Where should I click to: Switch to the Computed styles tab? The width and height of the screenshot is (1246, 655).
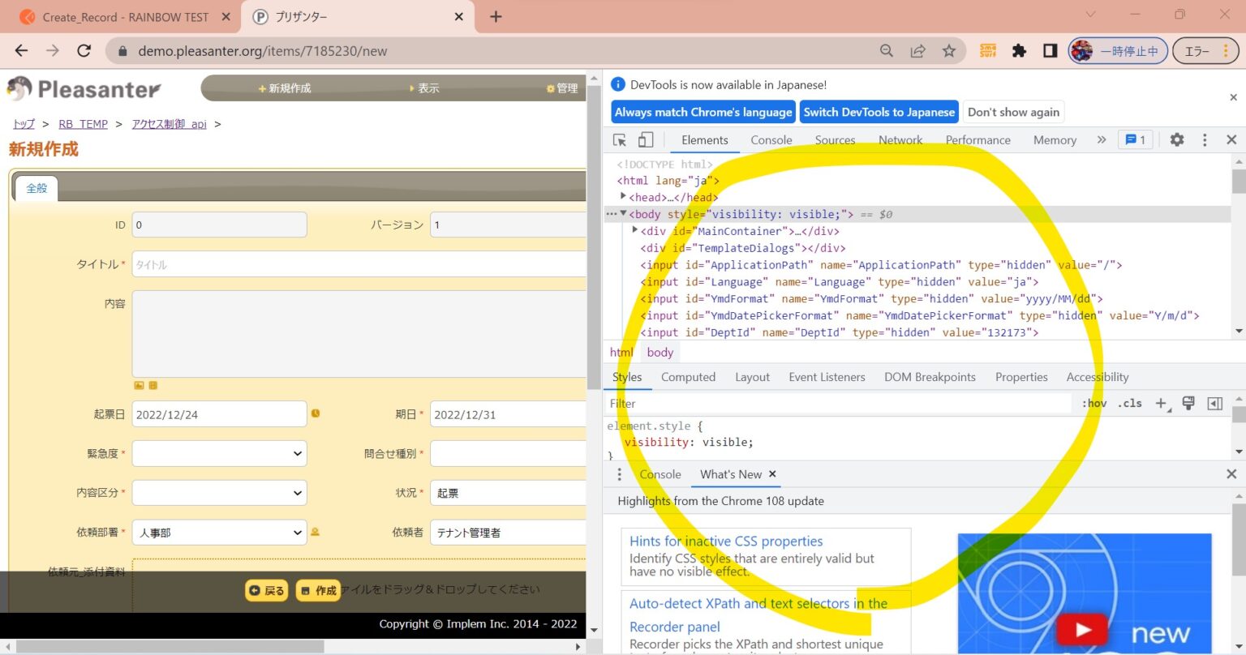tap(688, 376)
